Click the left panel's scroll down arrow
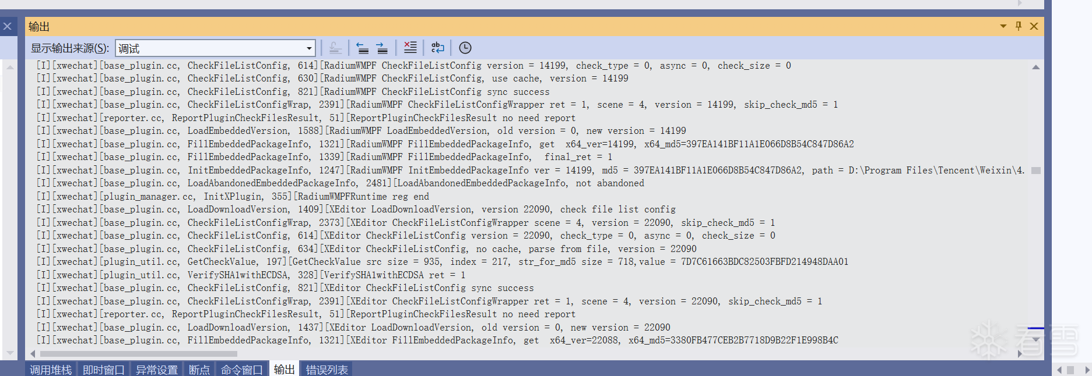 10,353
